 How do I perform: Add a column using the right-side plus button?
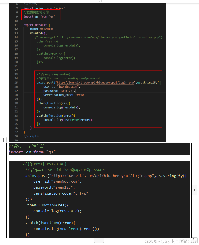click(194, 190)
